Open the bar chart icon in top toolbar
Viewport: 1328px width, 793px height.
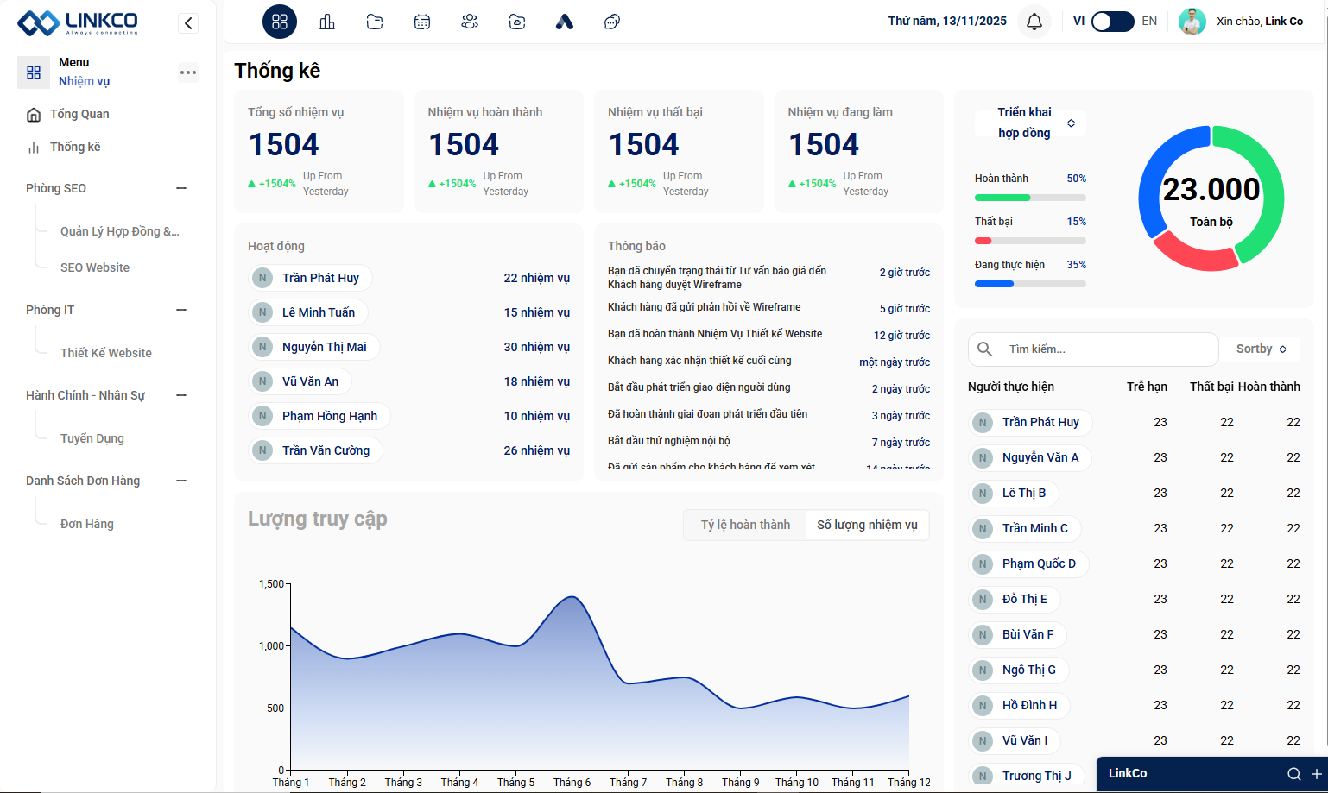point(327,22)
